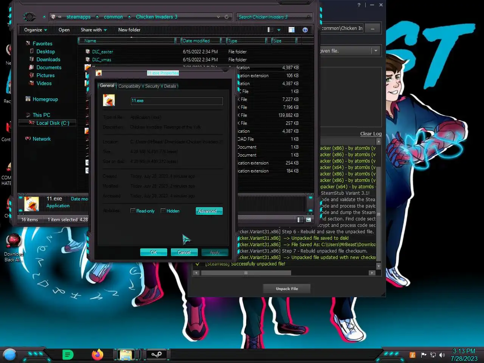Switch to the Compatibility tab
Screen dimensions: 484x363
tap(129, 86)
